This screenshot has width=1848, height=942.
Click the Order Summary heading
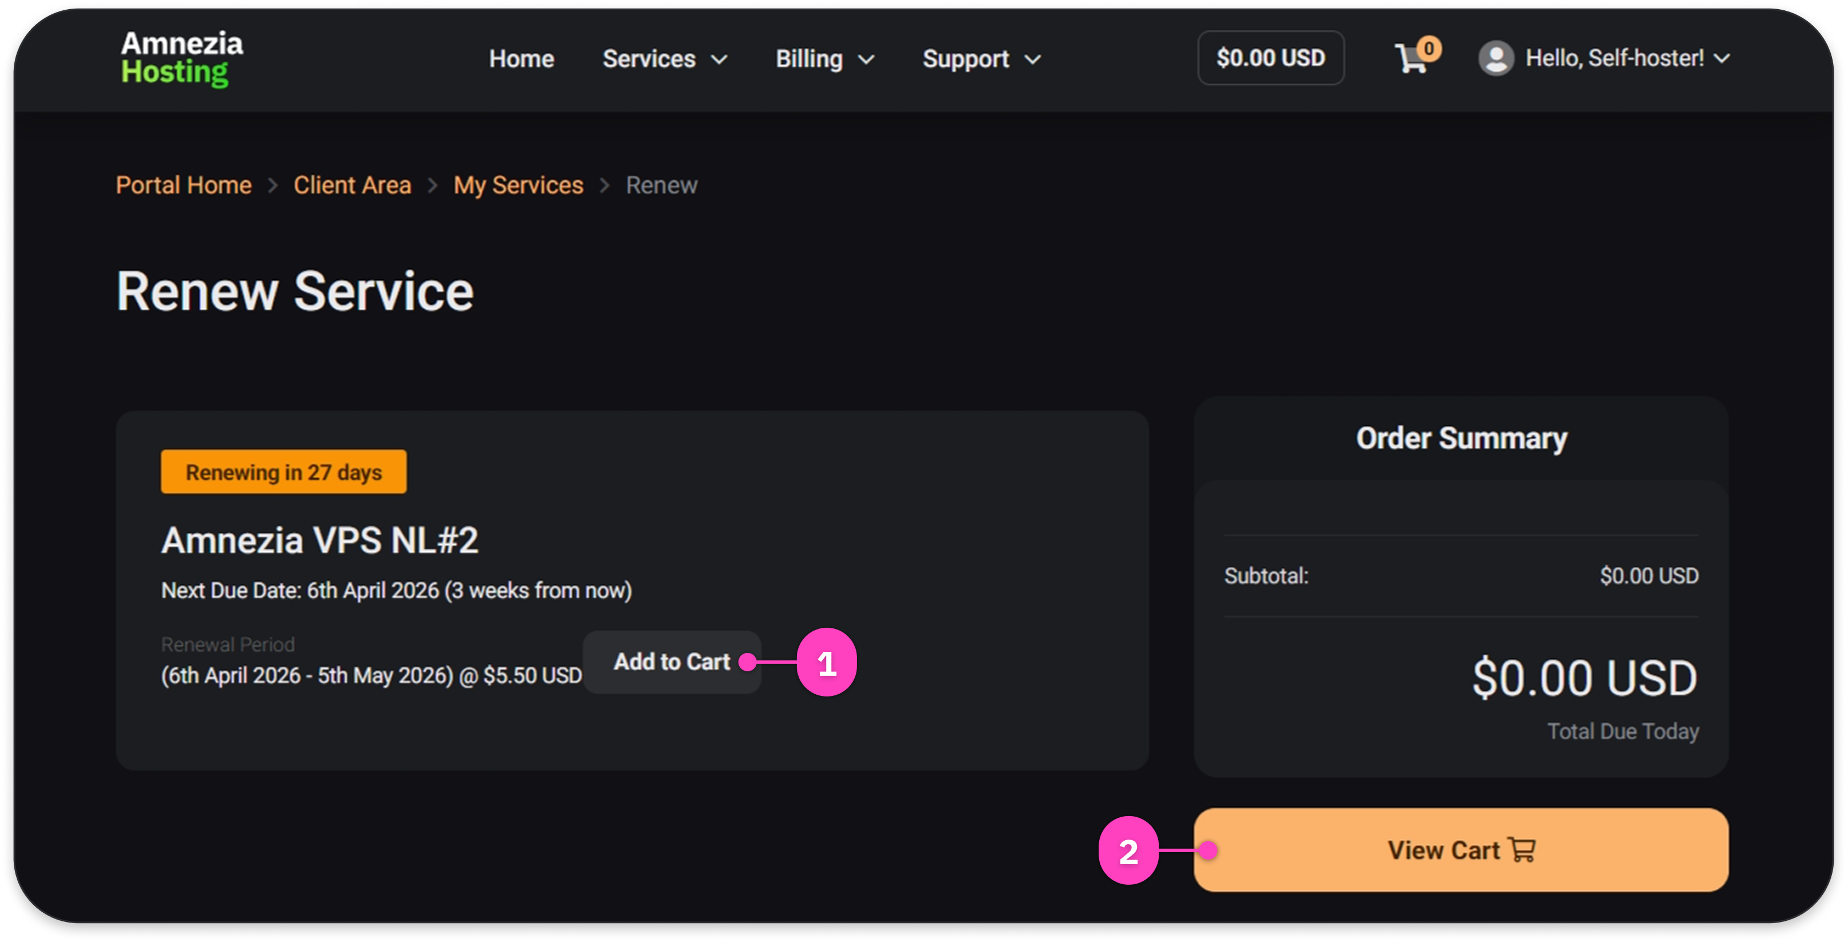pos(1462,438)
